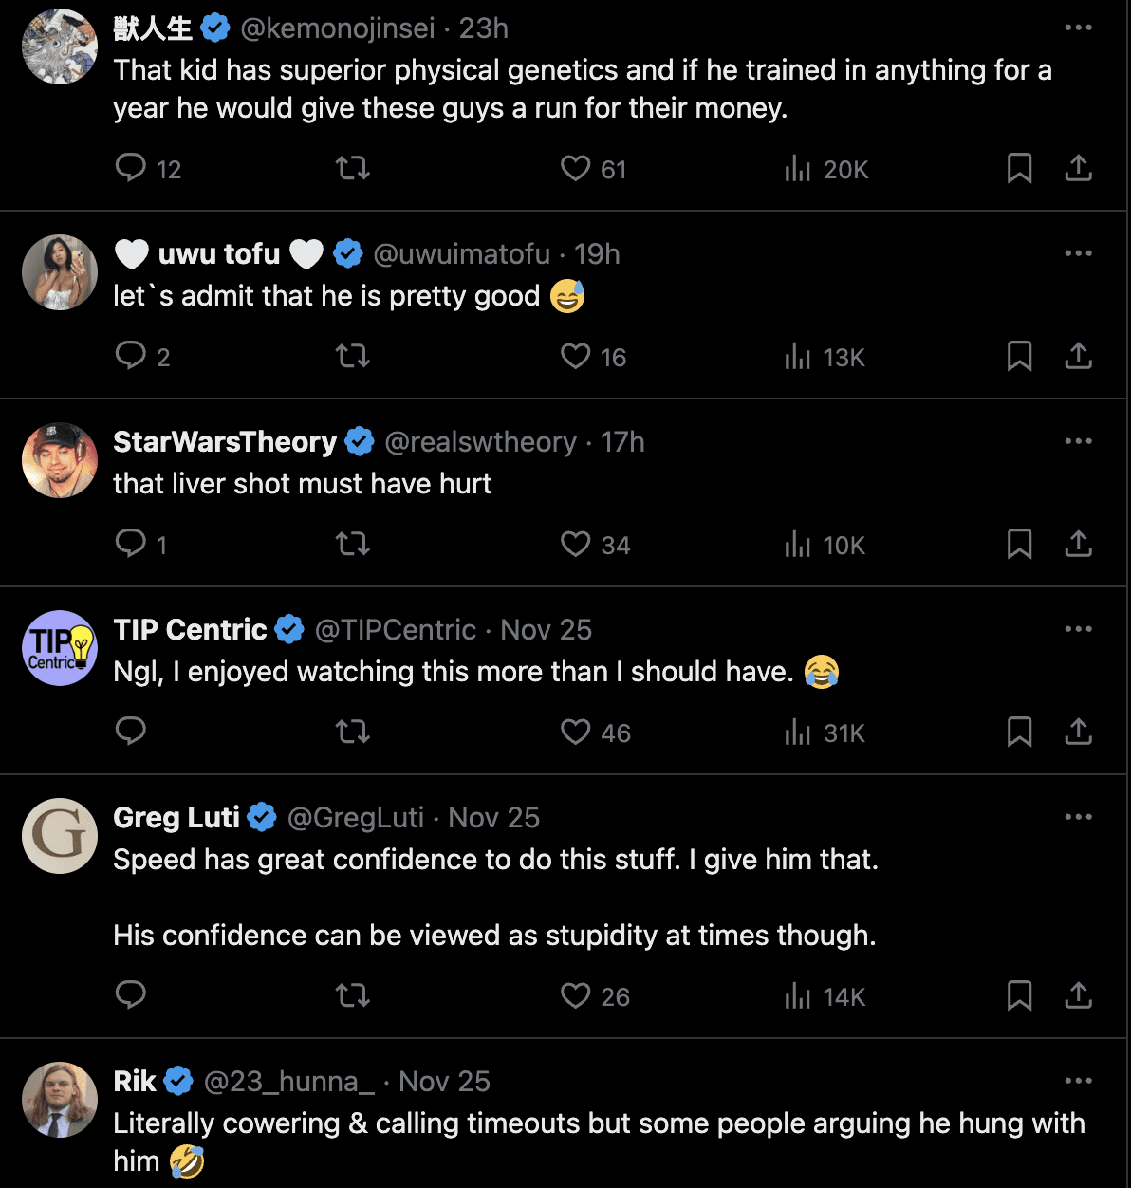Image resolution: width=1131 pixels, height=1188 pixels.
Task: Retweet uwu tofu's post
Action: pos(353,357)
